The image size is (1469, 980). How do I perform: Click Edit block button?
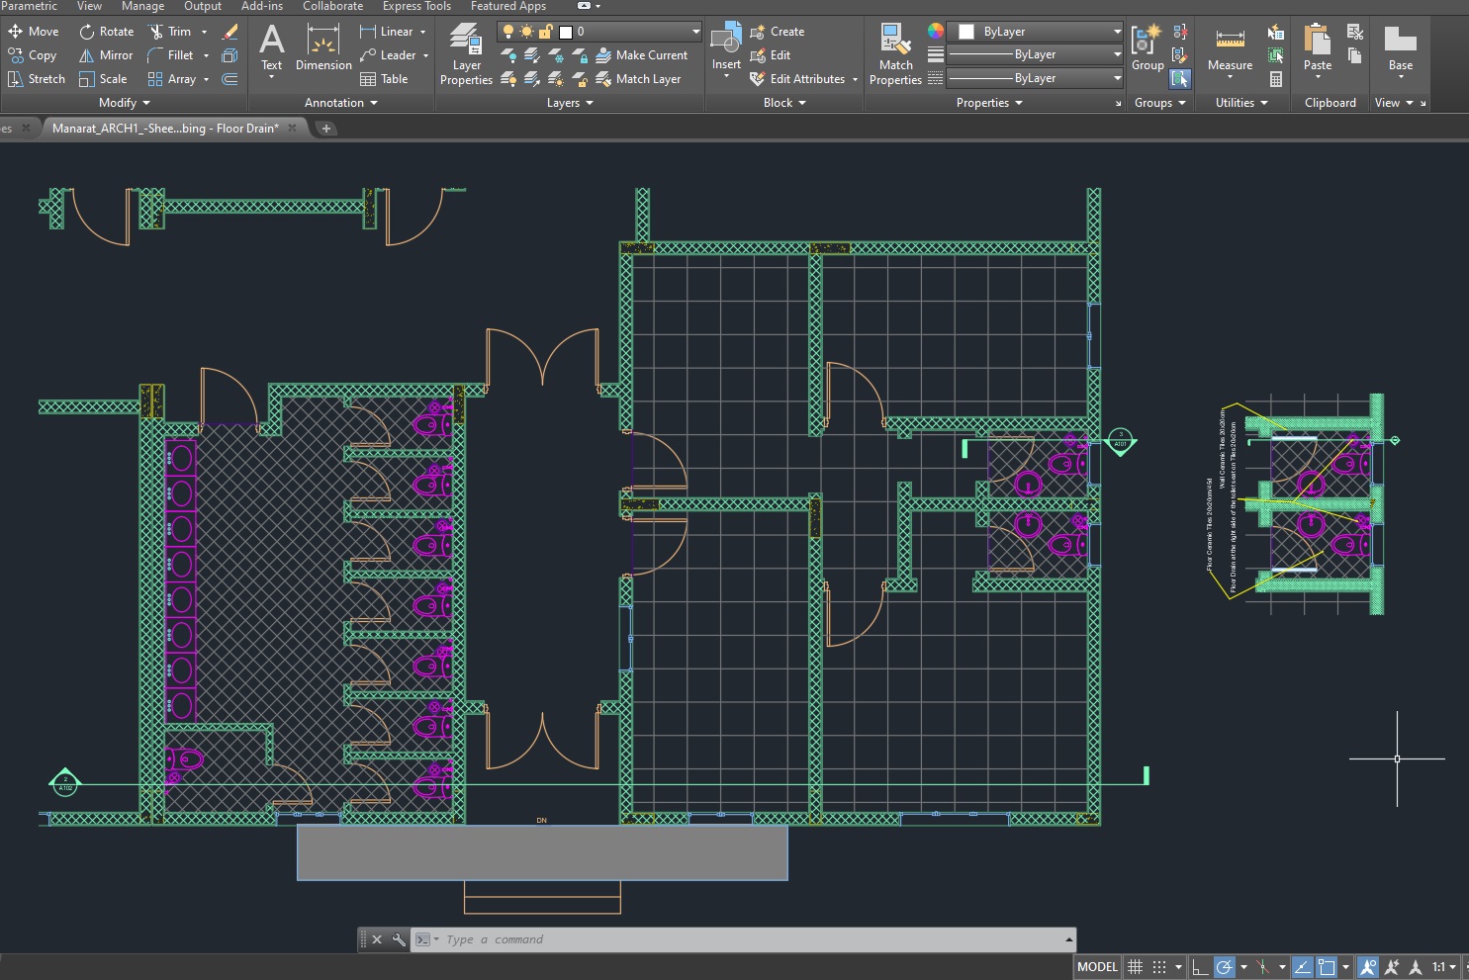coord(771,55)
